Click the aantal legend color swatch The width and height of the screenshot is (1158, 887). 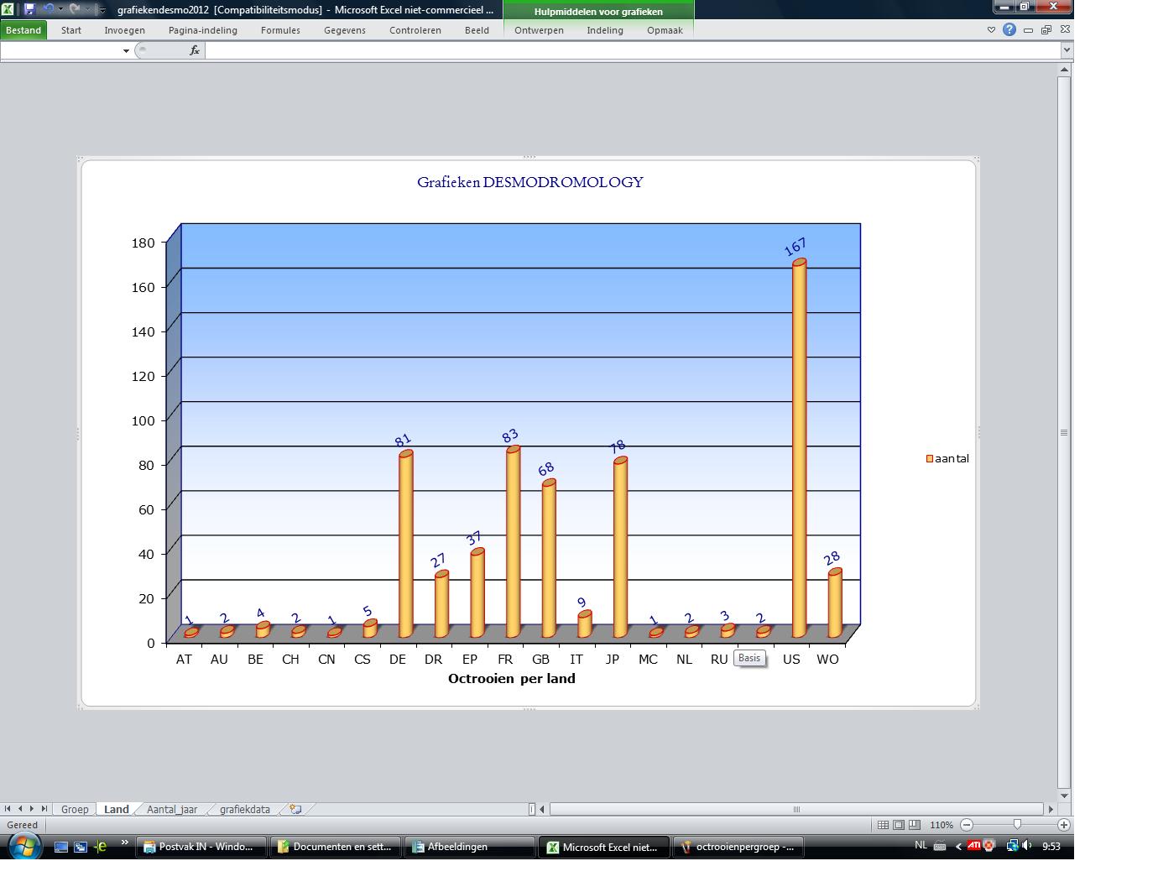(x=930, y=459)
